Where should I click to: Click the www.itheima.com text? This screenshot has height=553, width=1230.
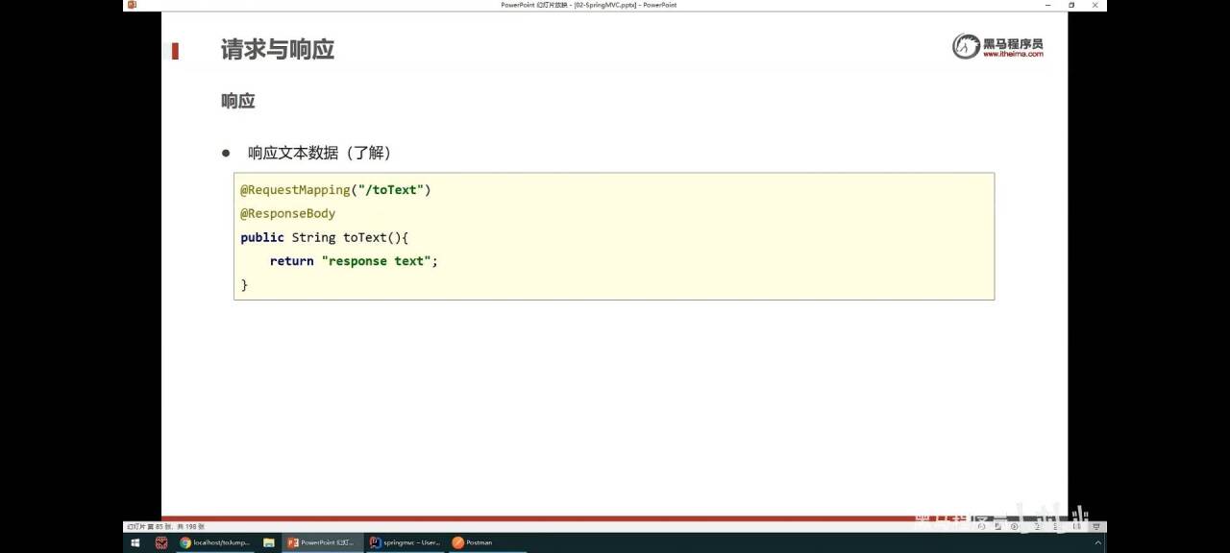point(1013,54)
